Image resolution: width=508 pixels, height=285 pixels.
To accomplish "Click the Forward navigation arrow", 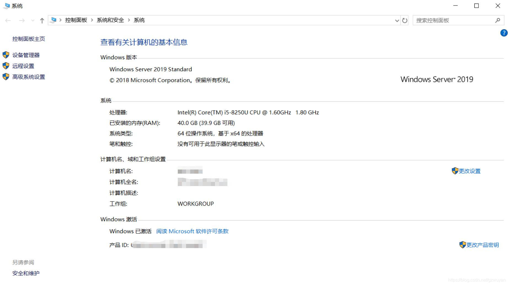I will [22, 20].
